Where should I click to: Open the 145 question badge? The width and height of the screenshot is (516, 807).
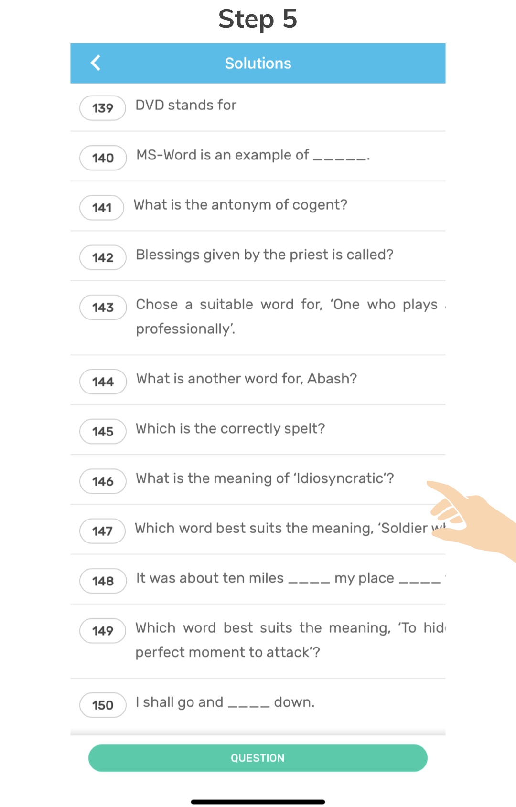(x=103, y=432)
